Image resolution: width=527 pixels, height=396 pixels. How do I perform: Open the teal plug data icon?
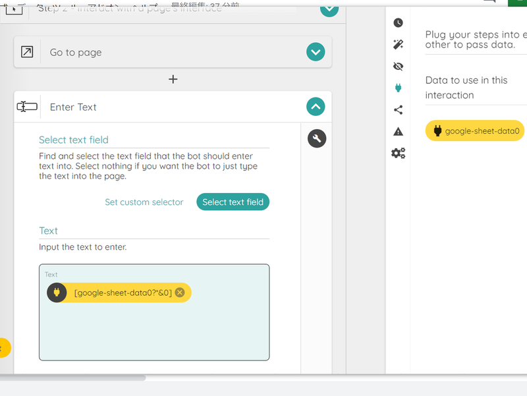point(398,88)
